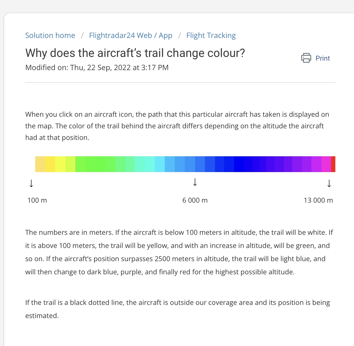Click the printer icon
354x346 pixels.
306,58
